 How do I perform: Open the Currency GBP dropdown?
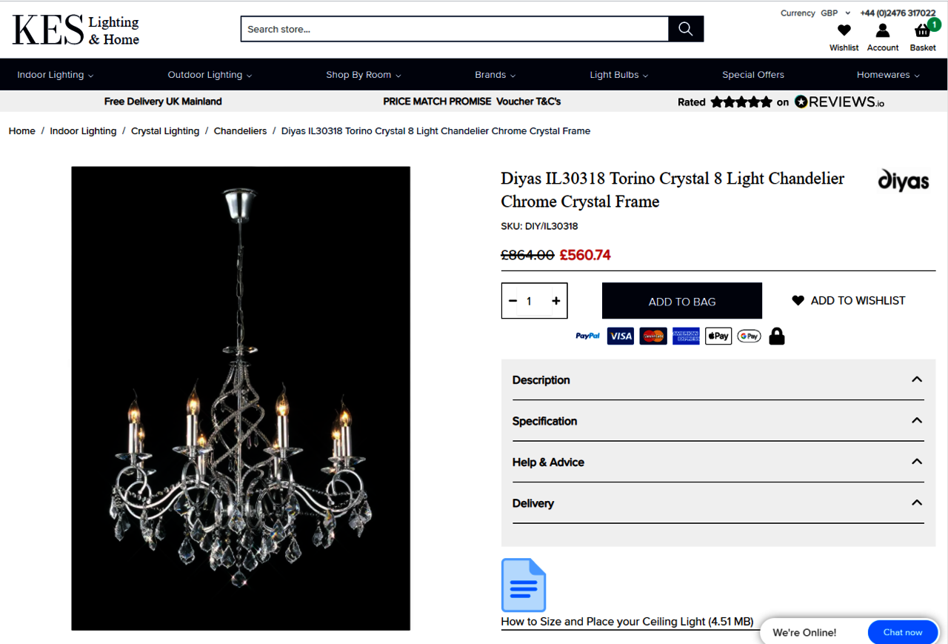pos(835,13)
